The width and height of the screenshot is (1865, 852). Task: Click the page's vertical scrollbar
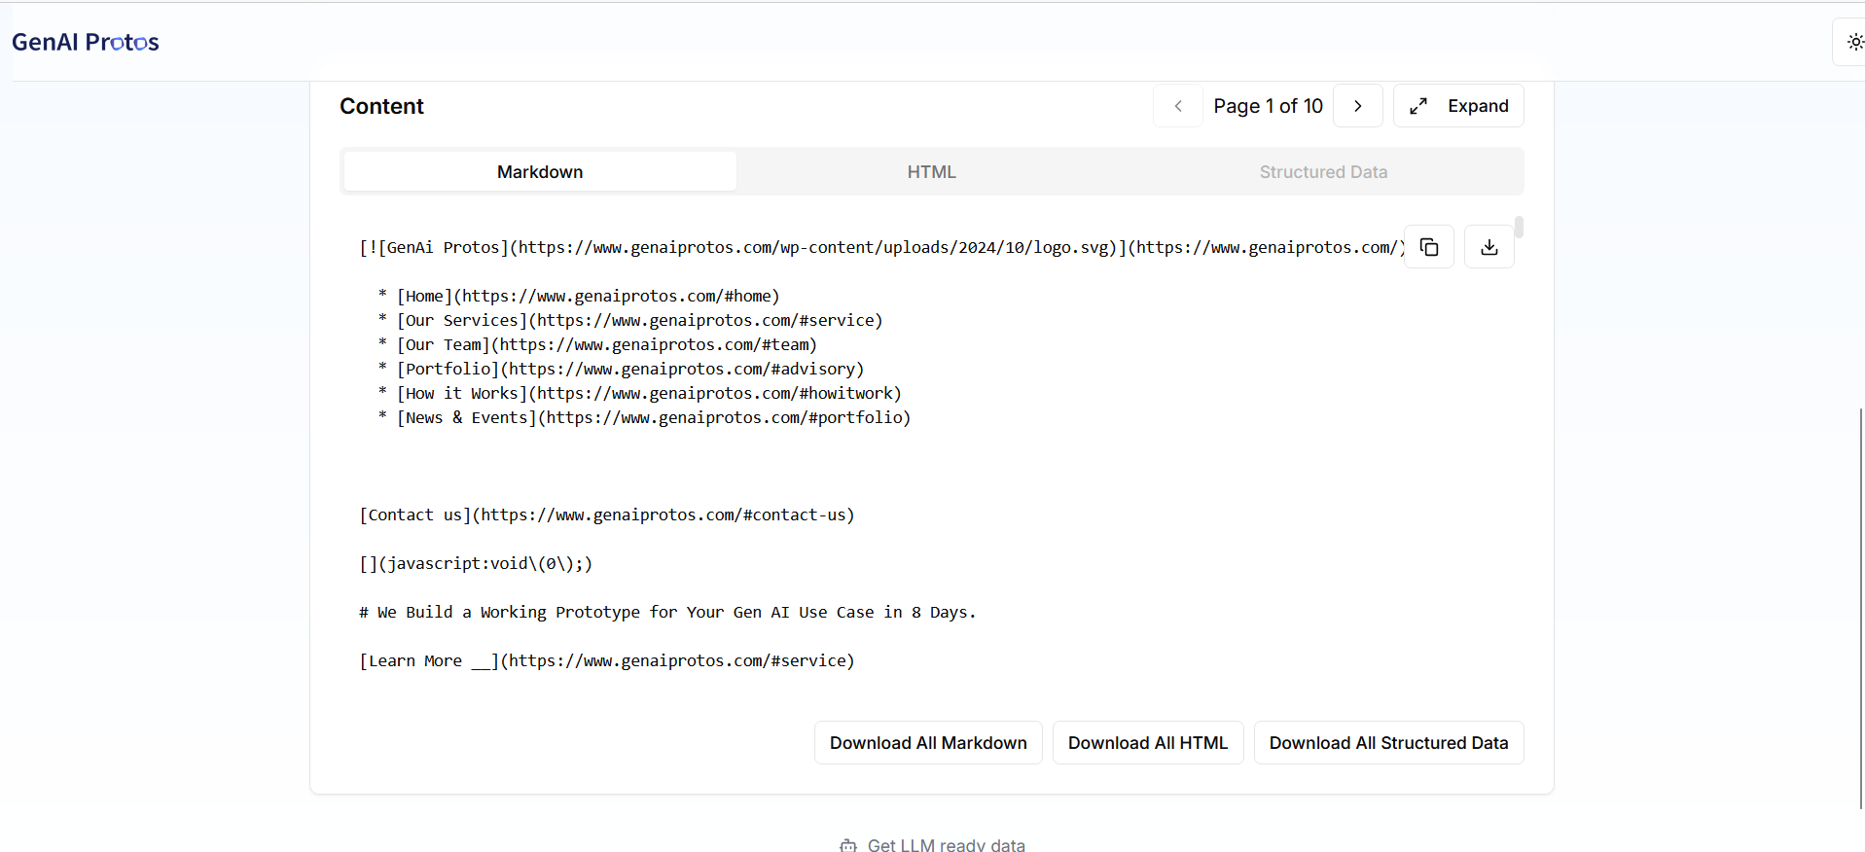(1861, 608)
